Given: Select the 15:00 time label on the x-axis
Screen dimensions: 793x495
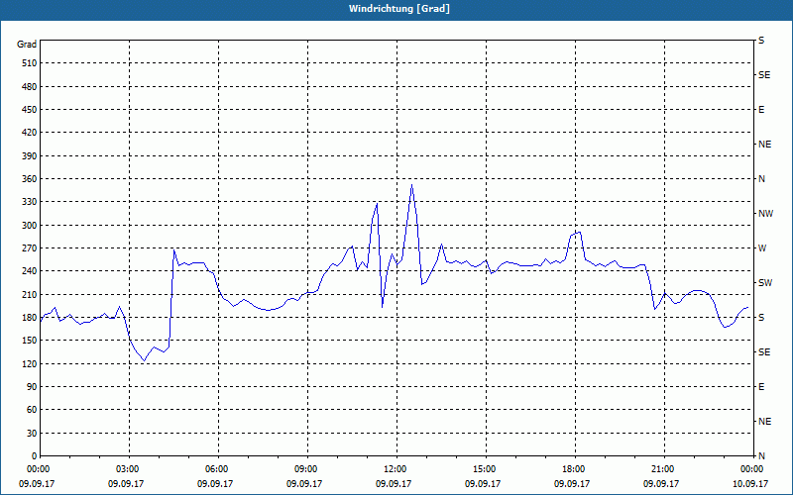Looking at the screenshot, I should [x=484, y=469].
